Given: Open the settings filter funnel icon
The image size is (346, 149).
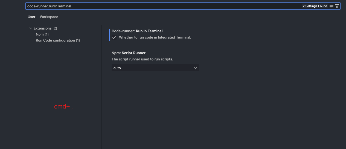Looking at the screenshot, I should click(337, 6).
